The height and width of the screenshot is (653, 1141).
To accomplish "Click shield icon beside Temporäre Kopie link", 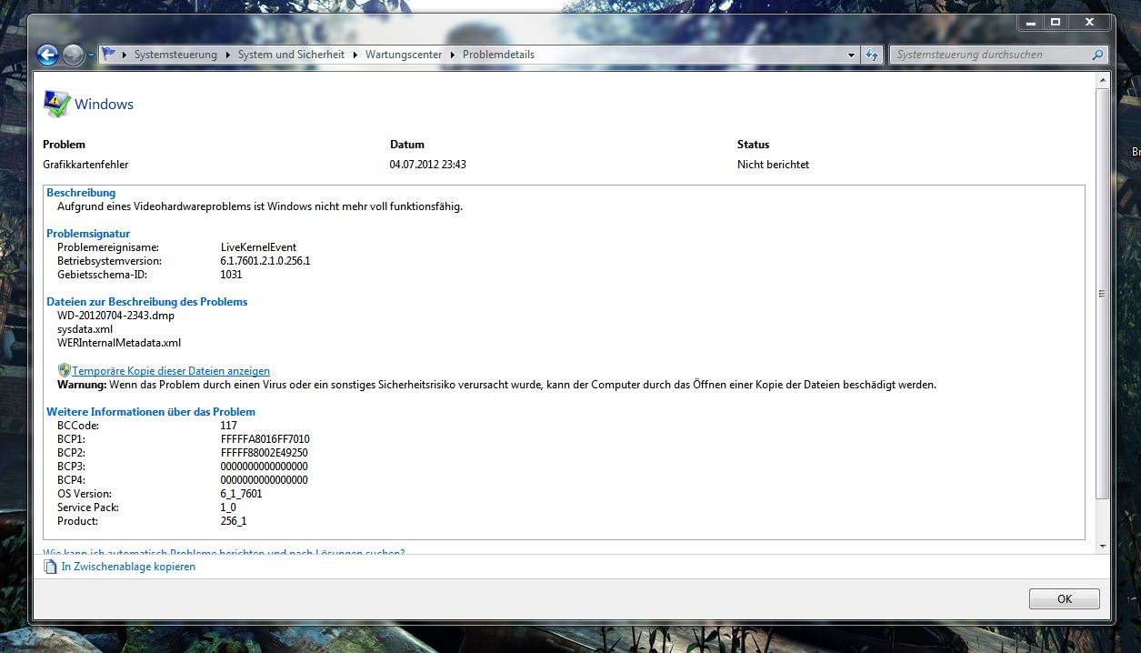I will [64, 370].
